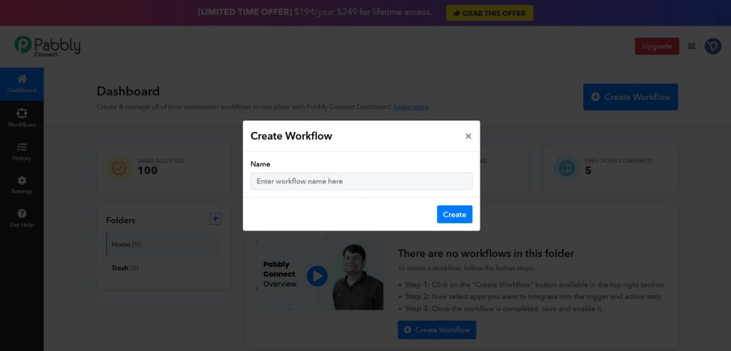Click the Pabbly Connect logo

pos(47,46)
